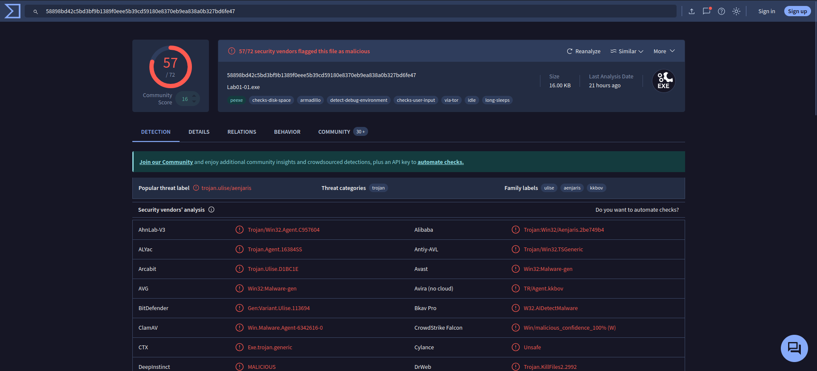Click the malicious warning icon in the banner
Viewport: 817px width, 371px height.
[x=231, y=51]
